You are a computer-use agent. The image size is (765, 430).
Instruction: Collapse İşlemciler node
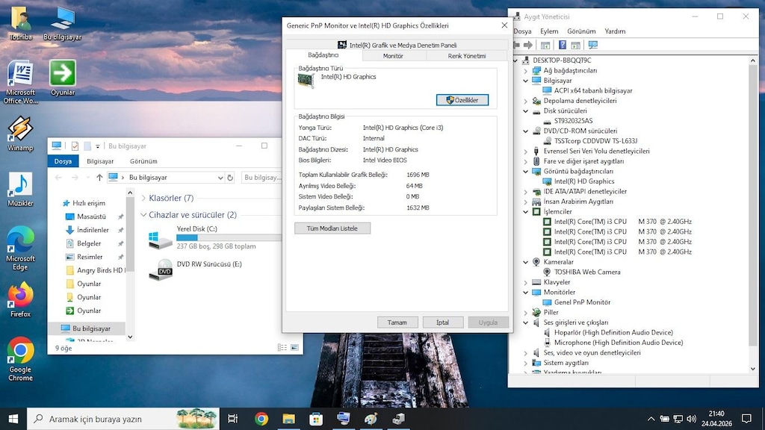525,211
